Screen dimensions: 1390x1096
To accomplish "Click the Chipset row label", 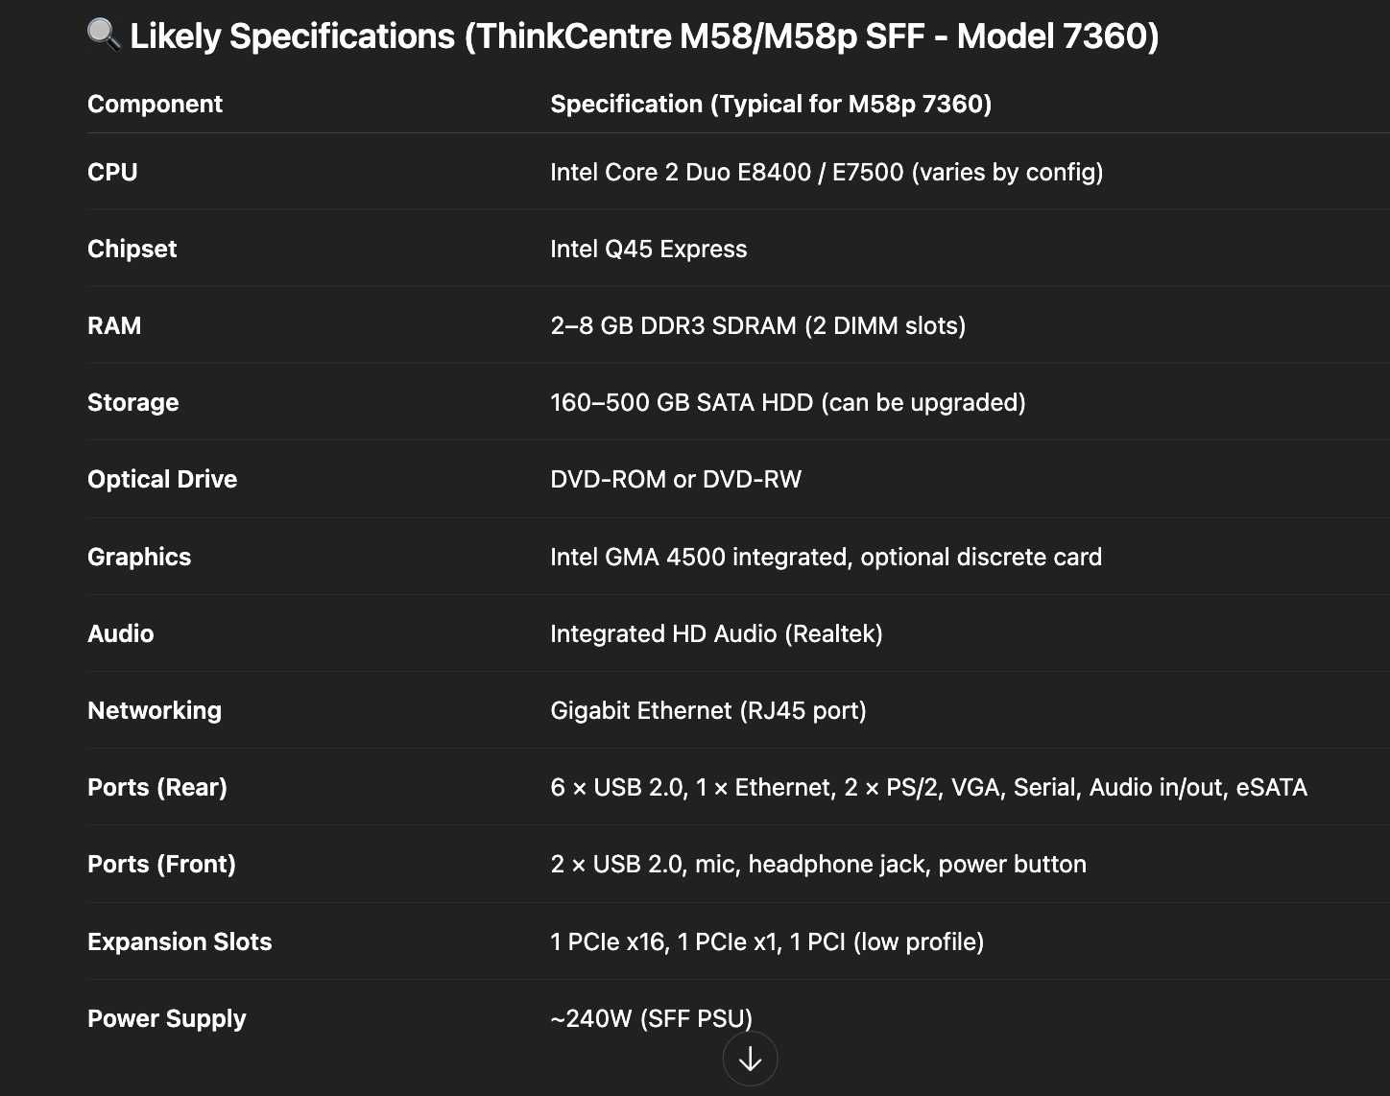I will [132, 249].
